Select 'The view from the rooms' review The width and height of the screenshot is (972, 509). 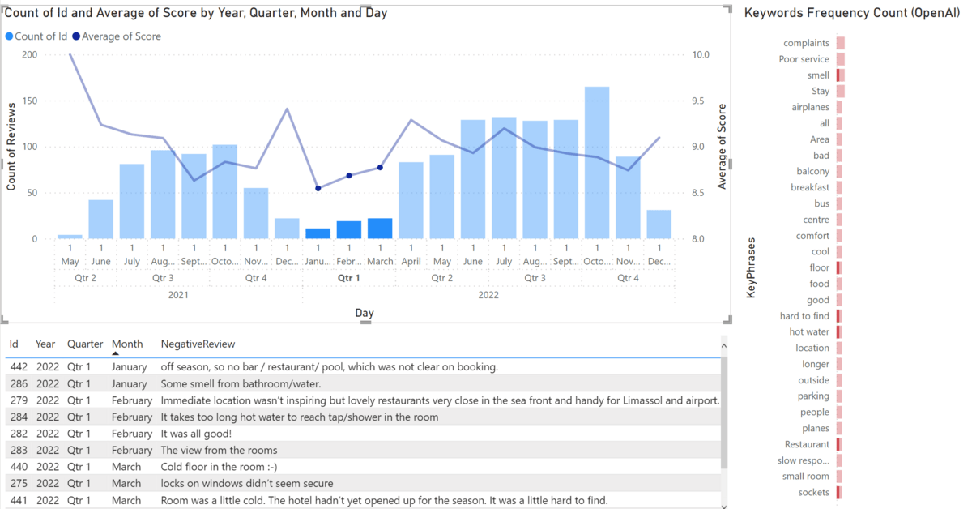[219, 450]
